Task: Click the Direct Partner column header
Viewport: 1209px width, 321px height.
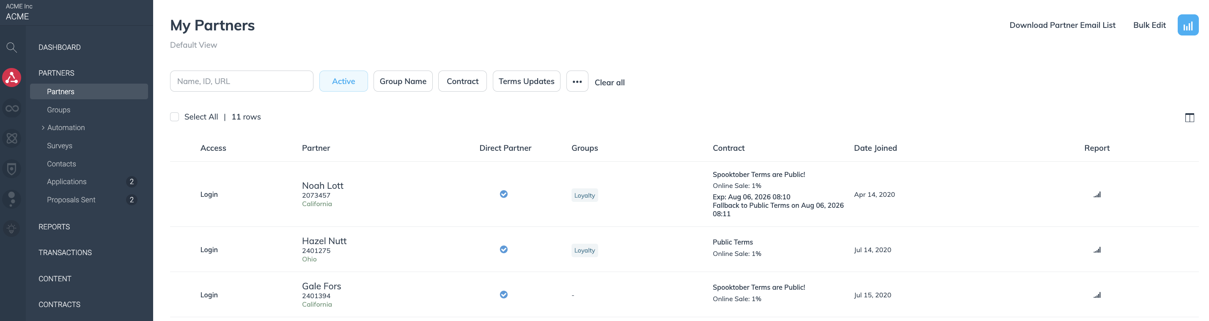Action: click(x=505, y=148)
